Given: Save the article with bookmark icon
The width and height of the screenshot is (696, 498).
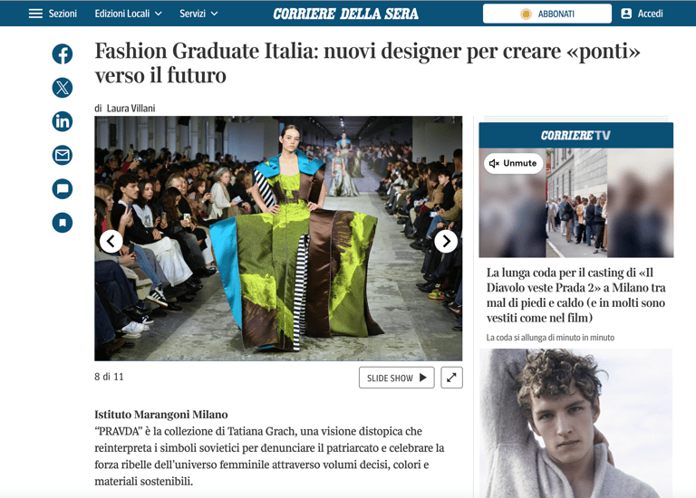Looking at the screenshot, I should [63, 223].
